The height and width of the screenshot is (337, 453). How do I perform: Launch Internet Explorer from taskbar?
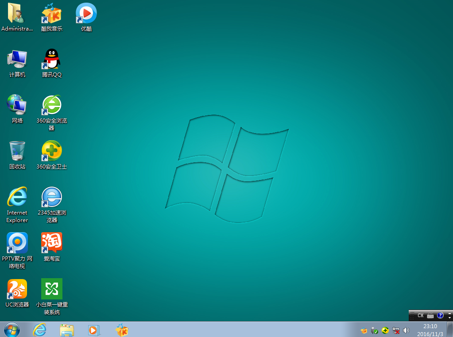click(39, 330)
